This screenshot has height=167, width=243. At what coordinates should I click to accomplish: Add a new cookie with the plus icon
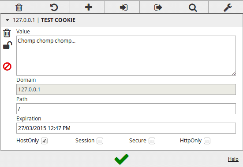89,7
